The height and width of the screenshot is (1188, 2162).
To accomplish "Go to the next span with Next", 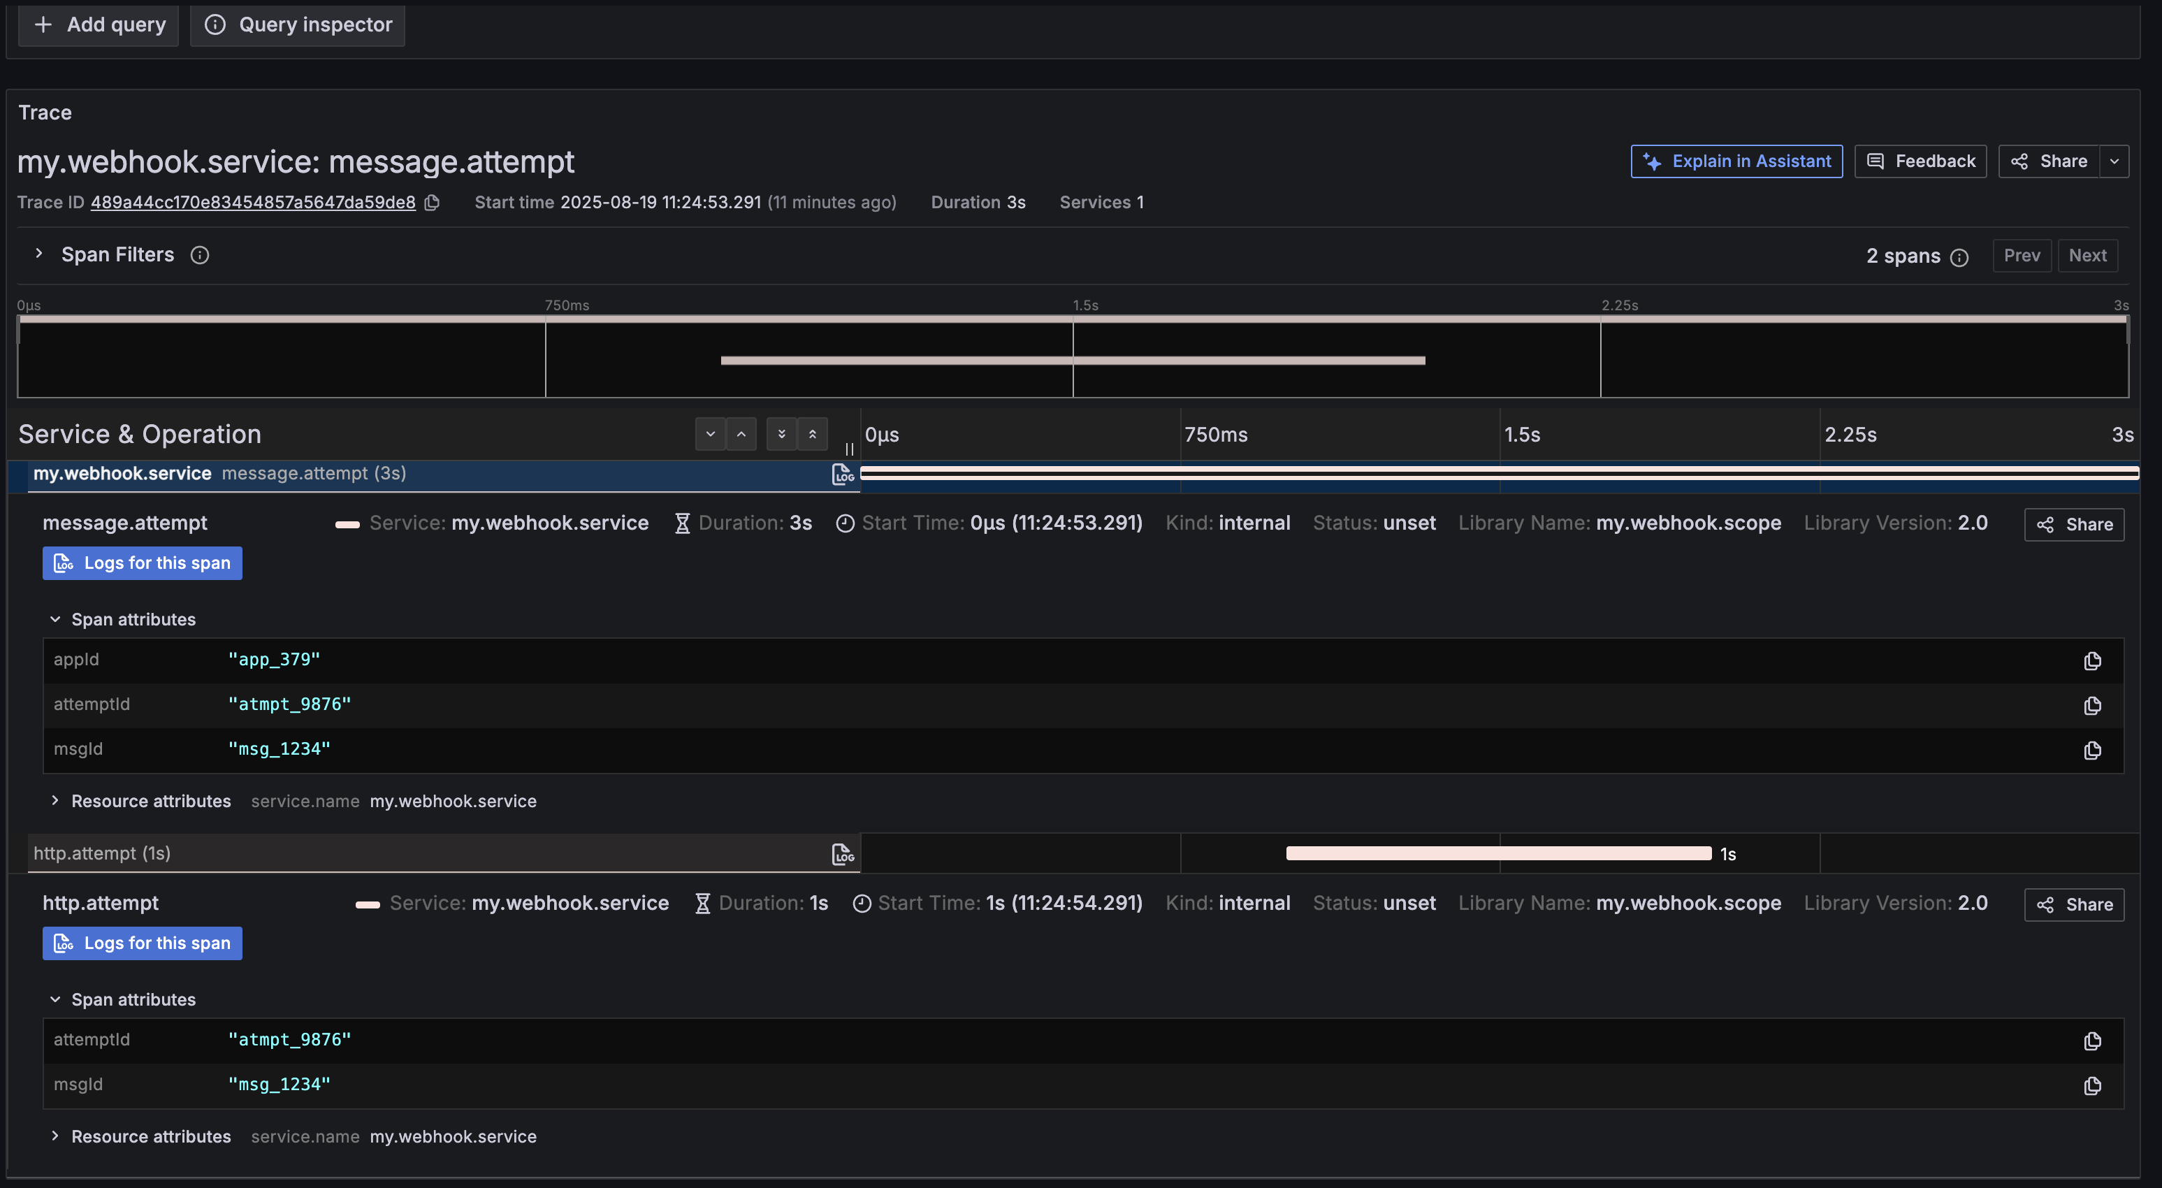I will pyautogui.click(x=2088, y=255).
